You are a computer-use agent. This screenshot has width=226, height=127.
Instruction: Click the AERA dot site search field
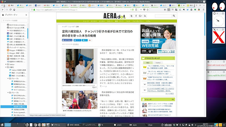point(163,16)
